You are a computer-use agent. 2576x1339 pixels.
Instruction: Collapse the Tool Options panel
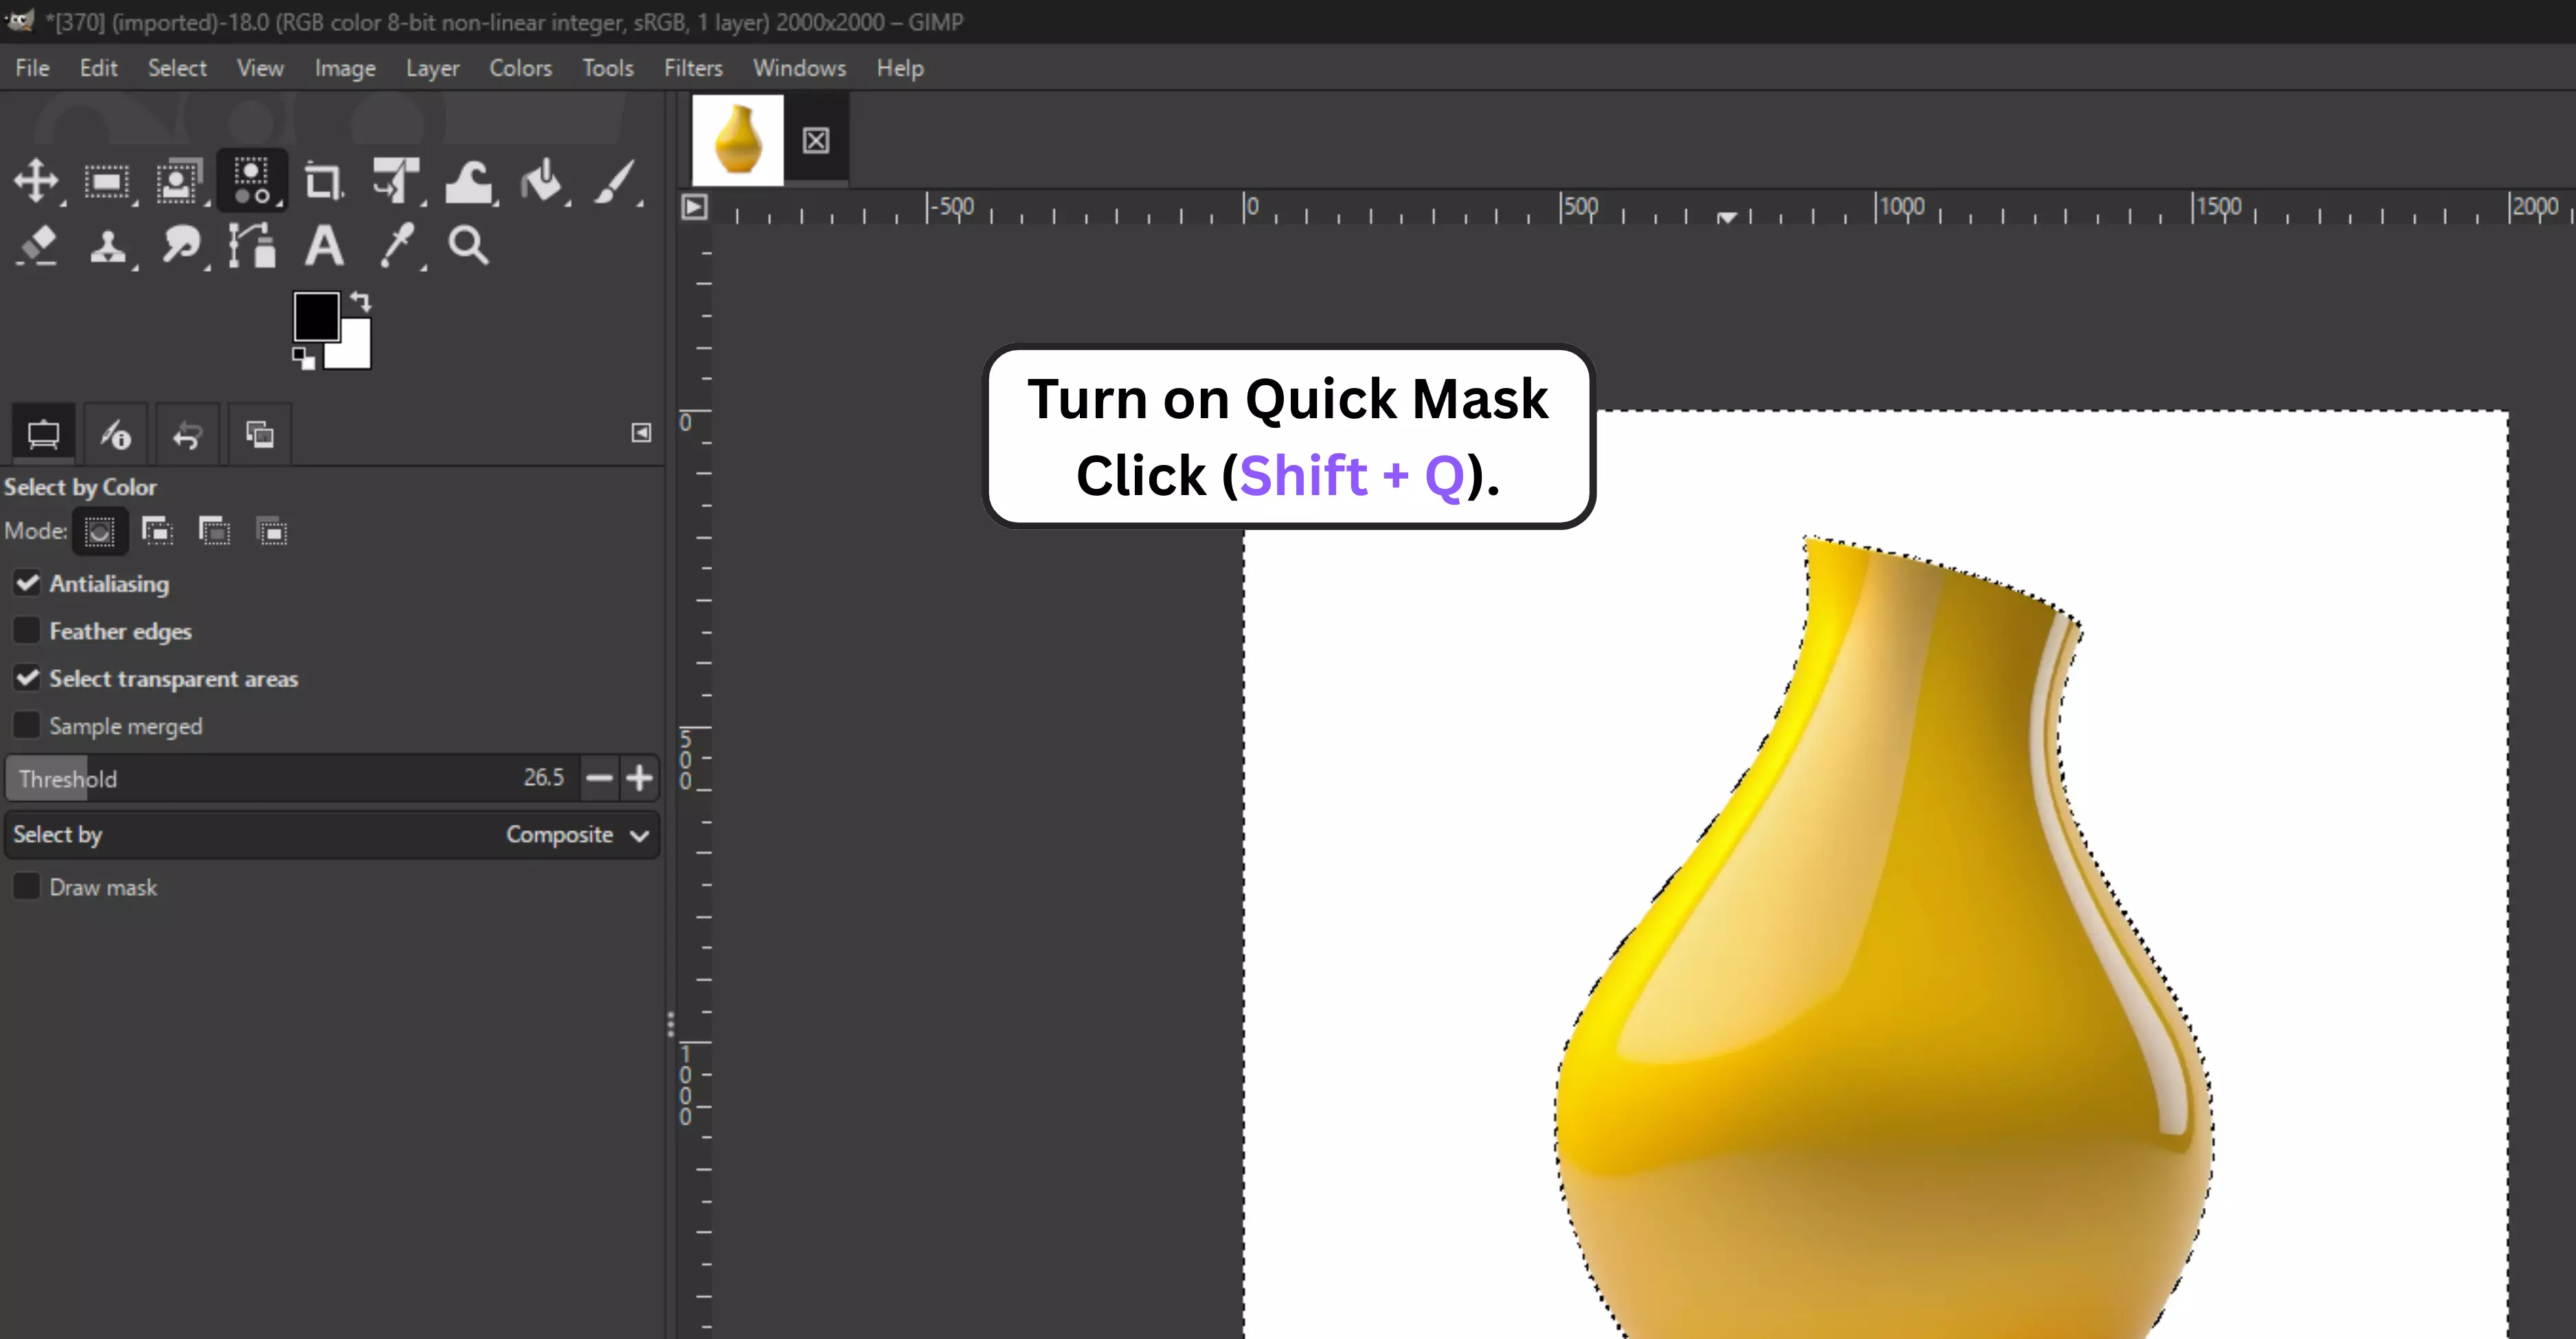click(641, 433)
